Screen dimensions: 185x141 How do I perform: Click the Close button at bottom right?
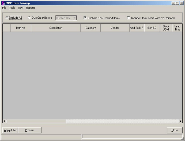click(175, 130)
